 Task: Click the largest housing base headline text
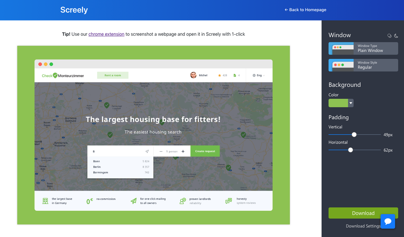[153, 119]
